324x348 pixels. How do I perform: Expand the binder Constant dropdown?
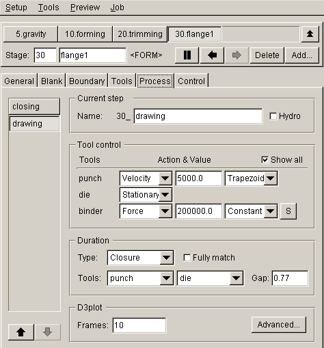[x=251, y=211]
